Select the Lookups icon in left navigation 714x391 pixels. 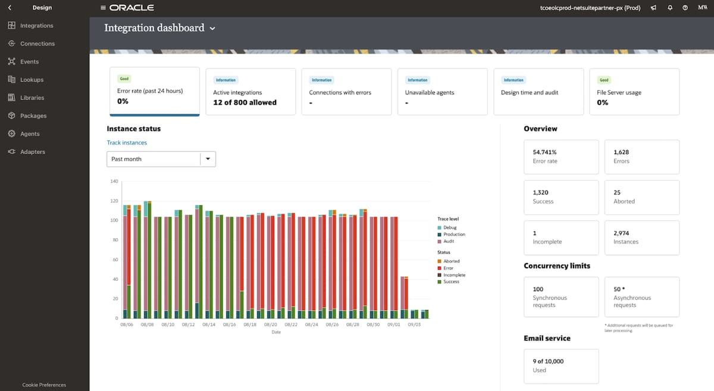(x=11, y=80)
